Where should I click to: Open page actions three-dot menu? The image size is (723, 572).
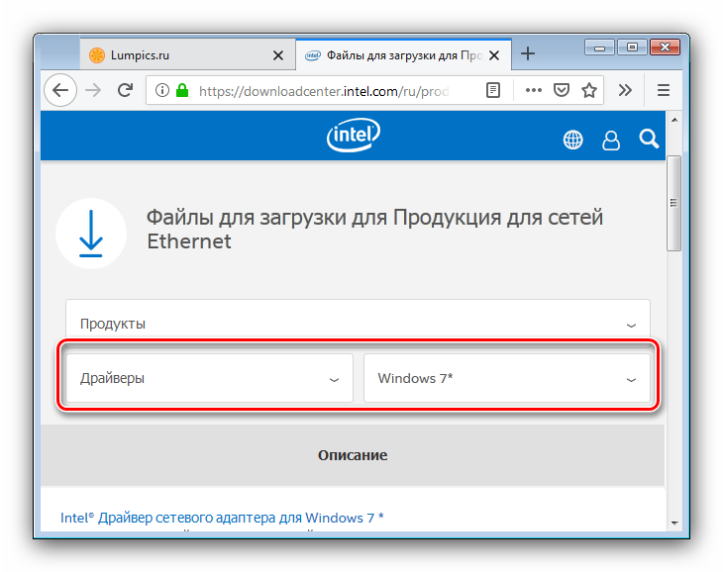pyautogui.click(x=534, y=90)
